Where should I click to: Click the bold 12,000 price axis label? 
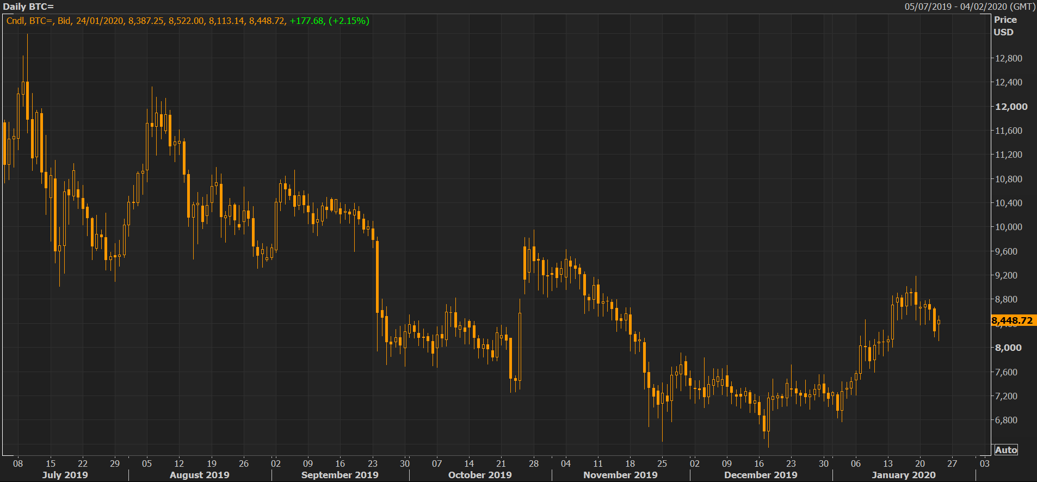pyautogui.click(x=1011, y=107)
